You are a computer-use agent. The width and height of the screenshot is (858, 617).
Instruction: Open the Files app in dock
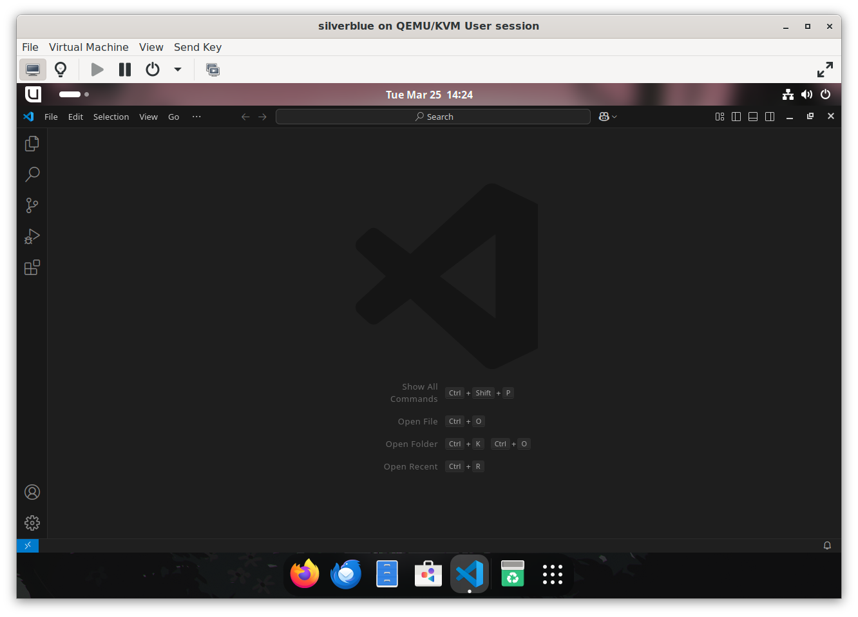387,574
